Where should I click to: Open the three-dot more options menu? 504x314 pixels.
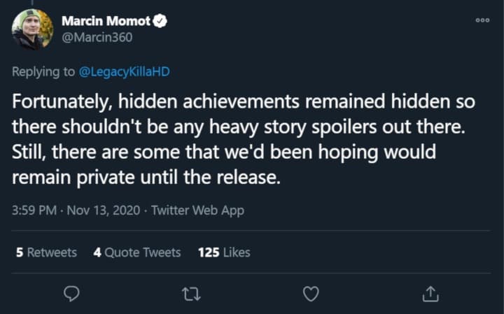482,21
